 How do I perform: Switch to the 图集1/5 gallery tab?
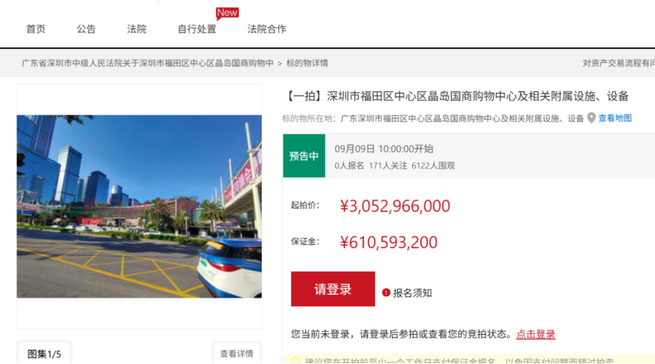tap(44, 354)
